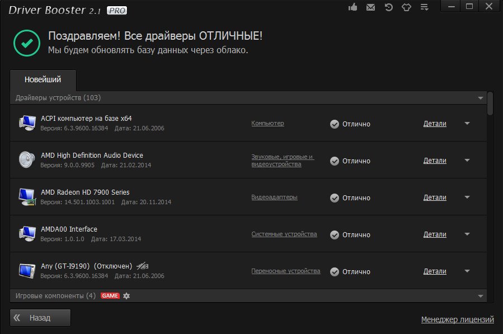Click the PRO edition badge
503x334 pixels.
pos(117,11)
